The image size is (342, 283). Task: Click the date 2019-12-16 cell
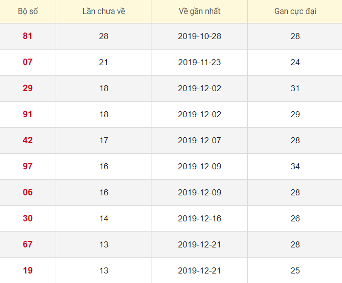(x=199, y=218)
